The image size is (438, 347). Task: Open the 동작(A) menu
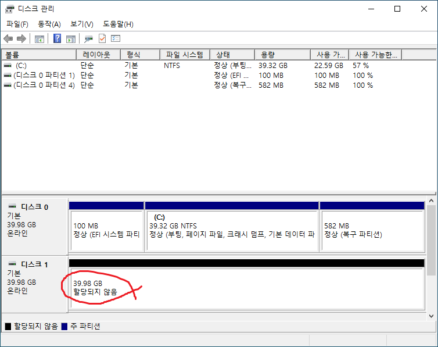pyautogui.click(x=49, y=24)
